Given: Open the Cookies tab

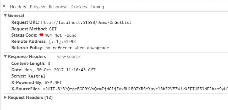Looking at the screenshot, I should click(x=79, y=7).
